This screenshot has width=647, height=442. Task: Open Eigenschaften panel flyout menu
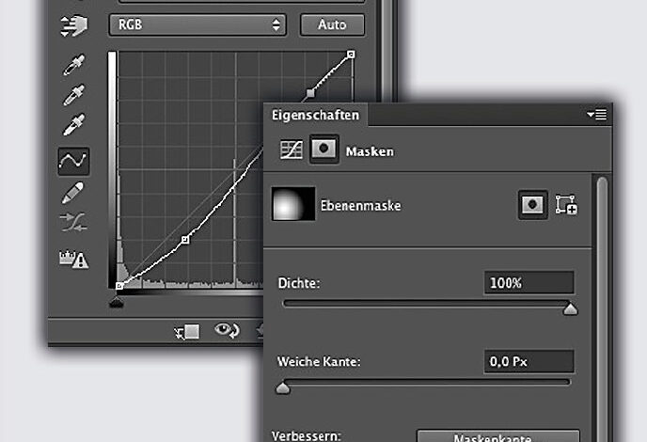pos(596,115)
